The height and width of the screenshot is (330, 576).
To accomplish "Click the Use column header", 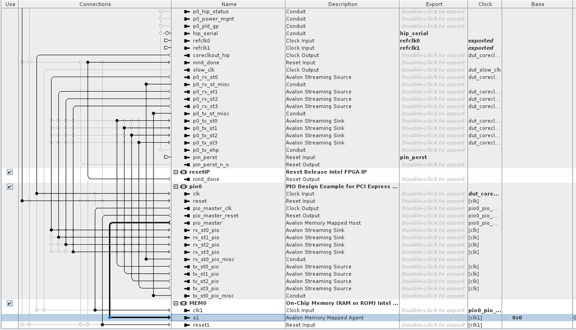I will click(10, 4).
